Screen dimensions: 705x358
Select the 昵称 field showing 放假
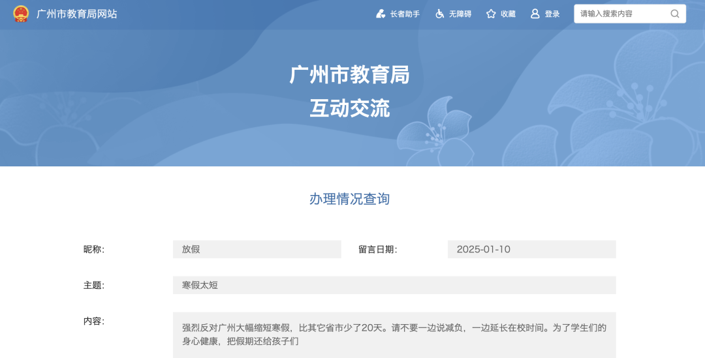coord(257,249)
